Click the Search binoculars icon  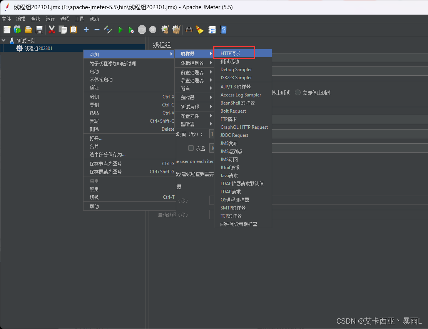189,30
